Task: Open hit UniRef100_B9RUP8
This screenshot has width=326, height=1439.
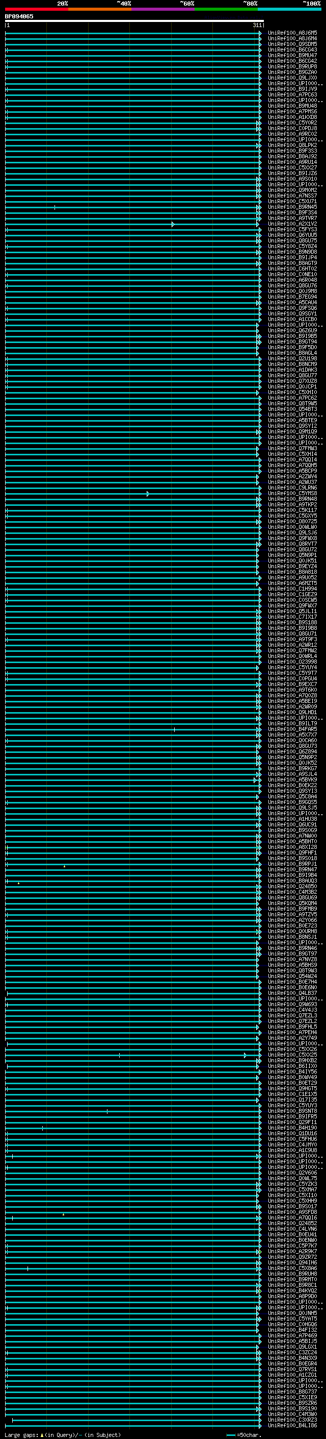Action: (x=292, y=66)
